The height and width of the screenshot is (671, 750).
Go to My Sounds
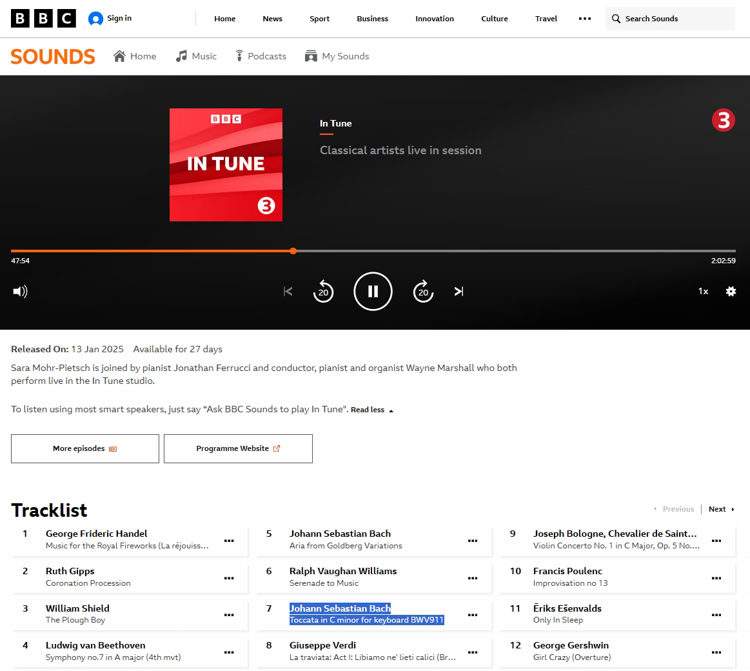[337, 57]
